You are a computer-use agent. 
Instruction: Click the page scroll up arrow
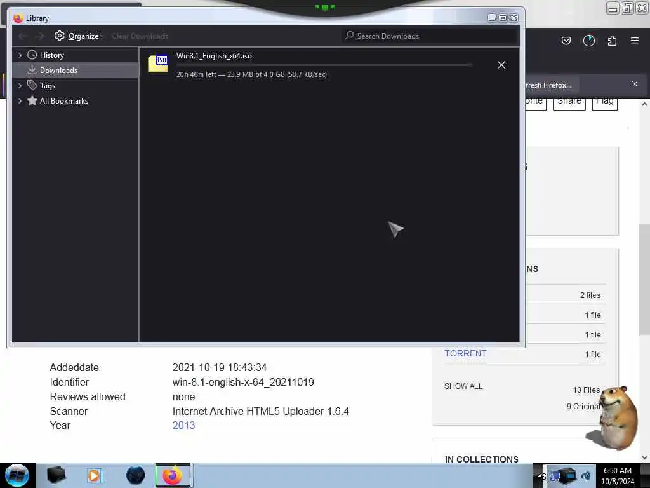pos(644,105)
